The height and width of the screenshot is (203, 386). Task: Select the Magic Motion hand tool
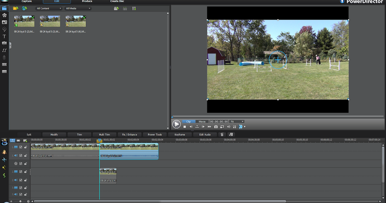4,152
